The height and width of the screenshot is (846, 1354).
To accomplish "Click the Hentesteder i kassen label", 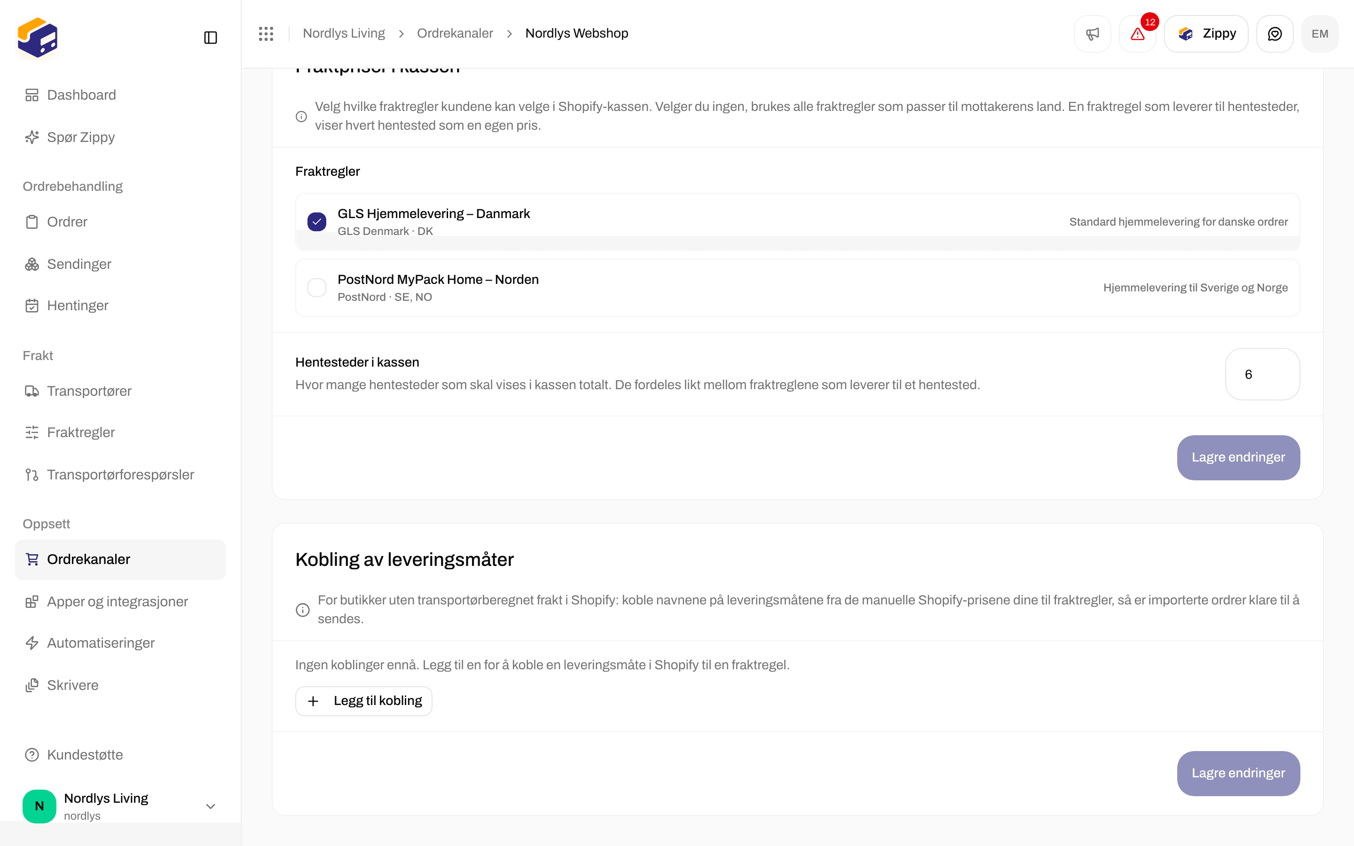I will [x=357, y=362].
